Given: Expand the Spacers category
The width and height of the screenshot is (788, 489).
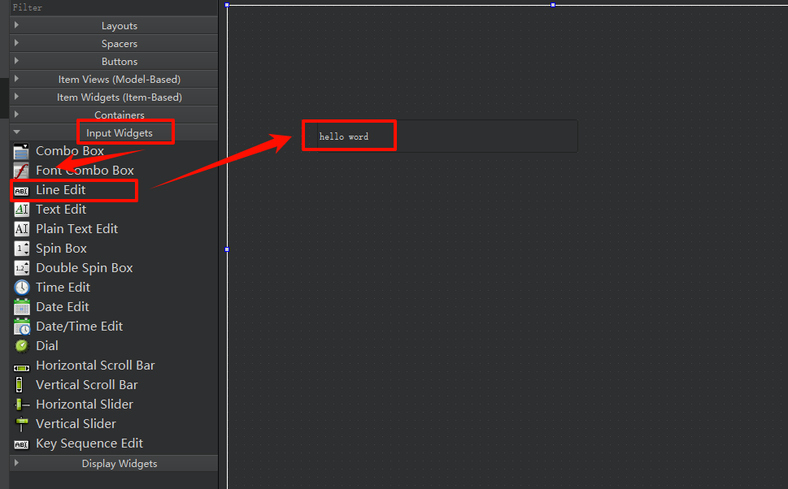Looking at the screenshot, I should 119,44.
